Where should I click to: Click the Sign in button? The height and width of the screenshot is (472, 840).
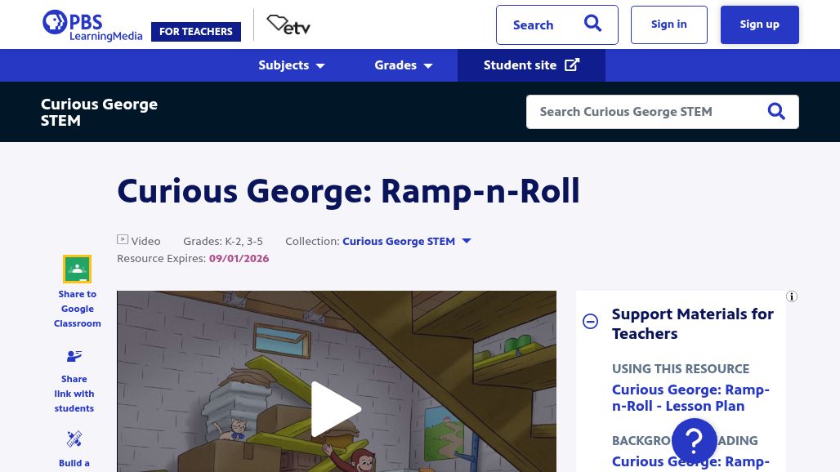point(668,24)
